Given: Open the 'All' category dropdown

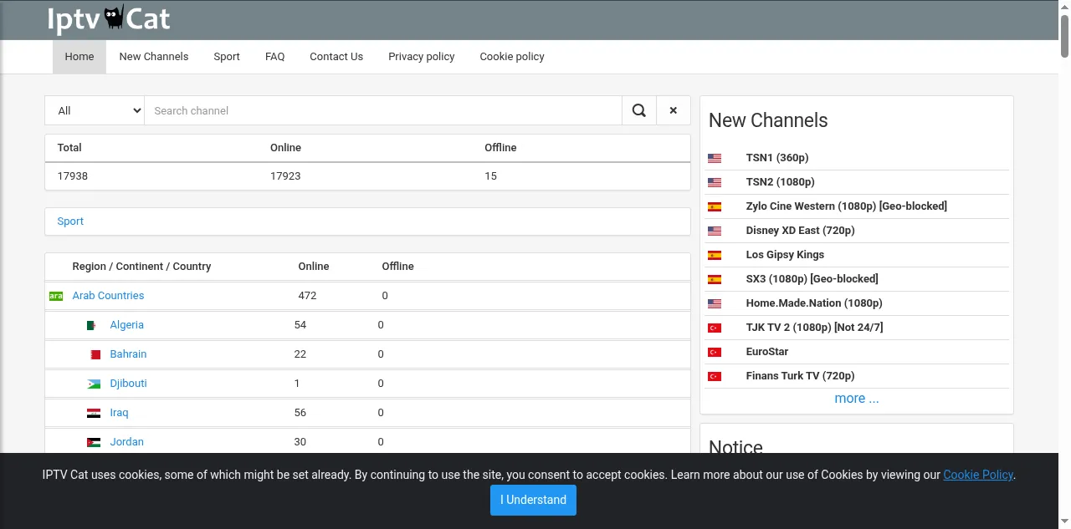Looking at the screenshot, I should tap(95, 110).
